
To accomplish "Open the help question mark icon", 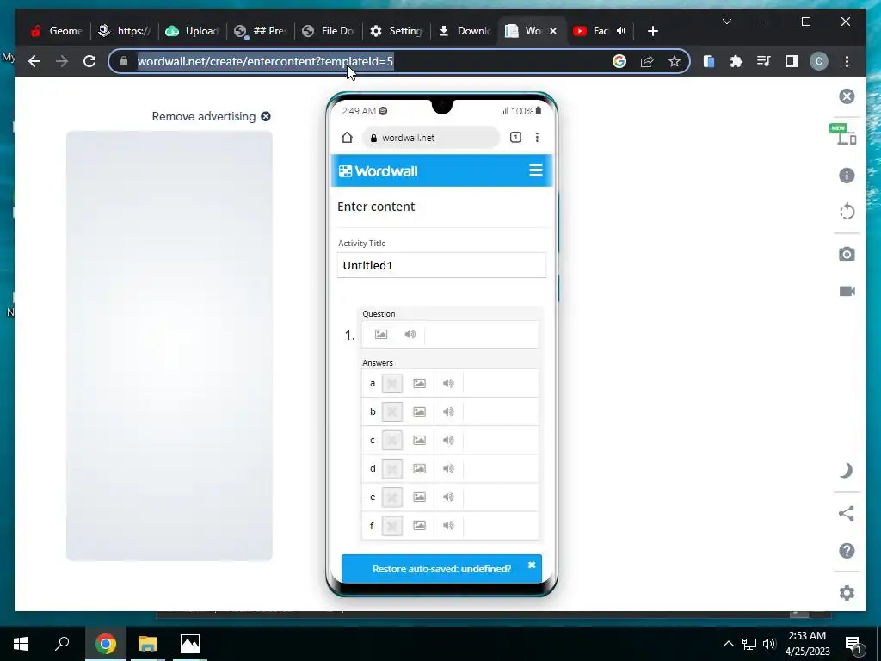I will pos(847,551).
